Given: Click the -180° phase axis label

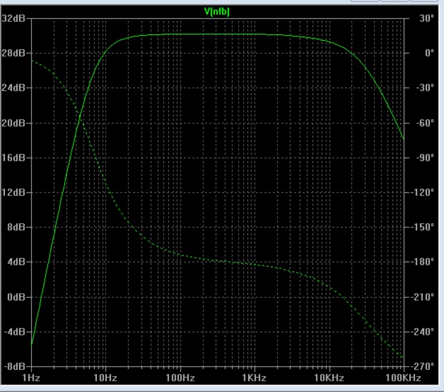Looking at the screenshot, I should click(422, 262).
